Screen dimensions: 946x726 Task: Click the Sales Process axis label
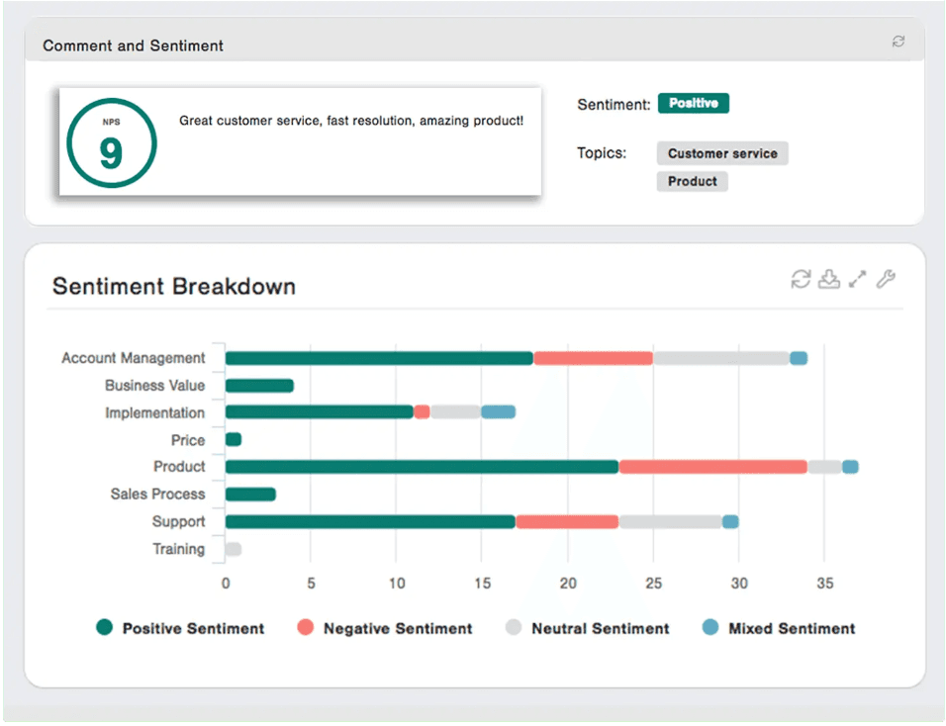[158, 495]
